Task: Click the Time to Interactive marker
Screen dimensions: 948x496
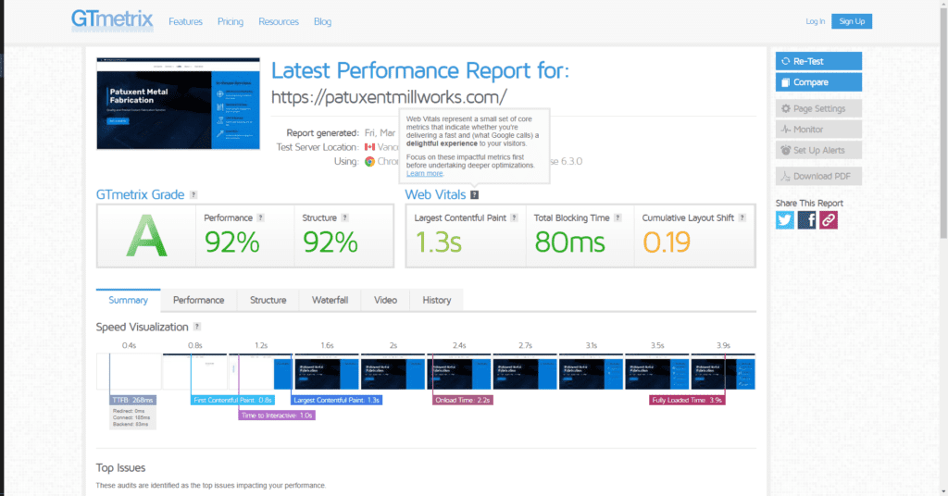Action: tap(277, 415)
